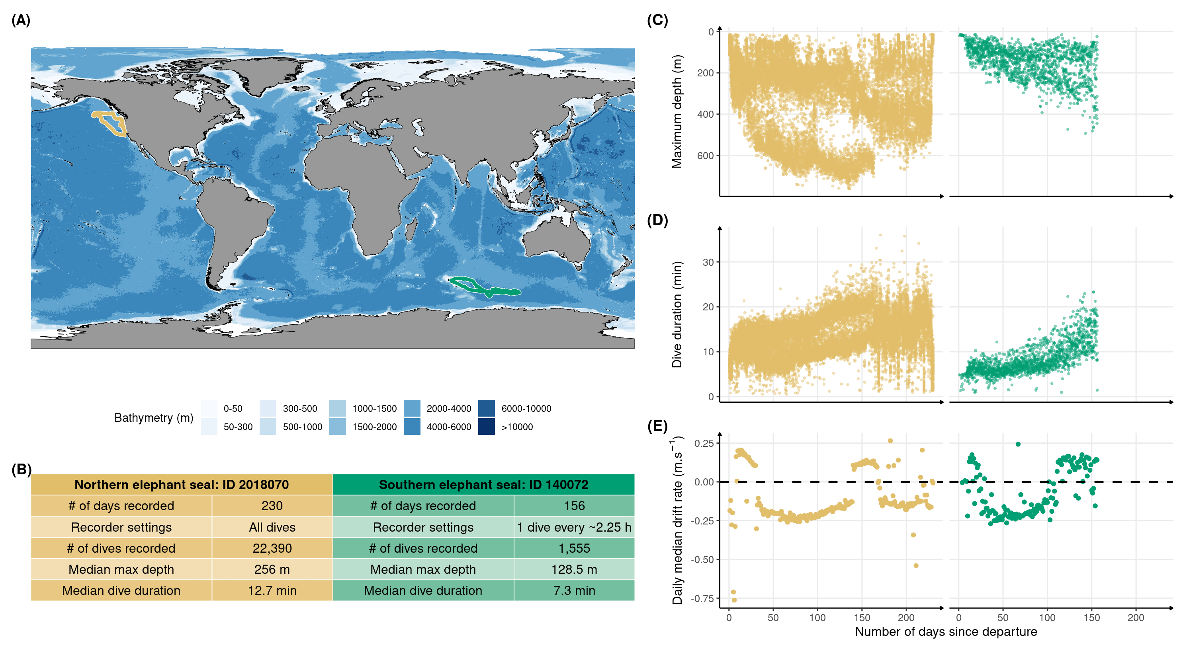The image size is (1185, 651).
Task: Click the '156' days recorded cell
Action: point(574,506)
